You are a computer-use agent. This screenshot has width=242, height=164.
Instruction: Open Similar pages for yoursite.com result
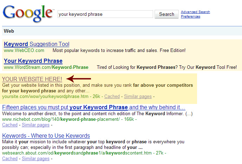click(138, 96)
